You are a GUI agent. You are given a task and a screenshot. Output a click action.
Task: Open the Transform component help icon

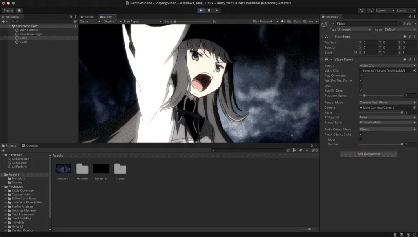405,36
